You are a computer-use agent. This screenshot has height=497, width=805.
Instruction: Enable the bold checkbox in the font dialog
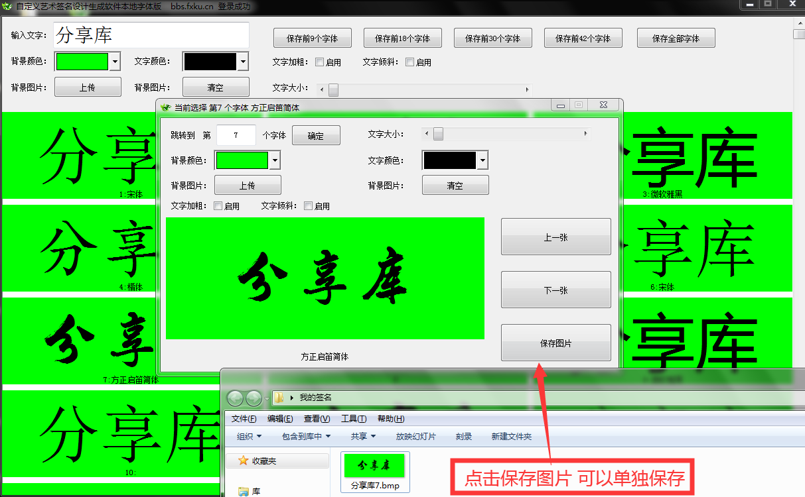218,206
